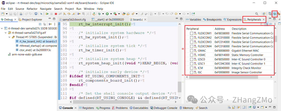
Task: Open the Run launch dropdown arrow
Action: point(111,14)
